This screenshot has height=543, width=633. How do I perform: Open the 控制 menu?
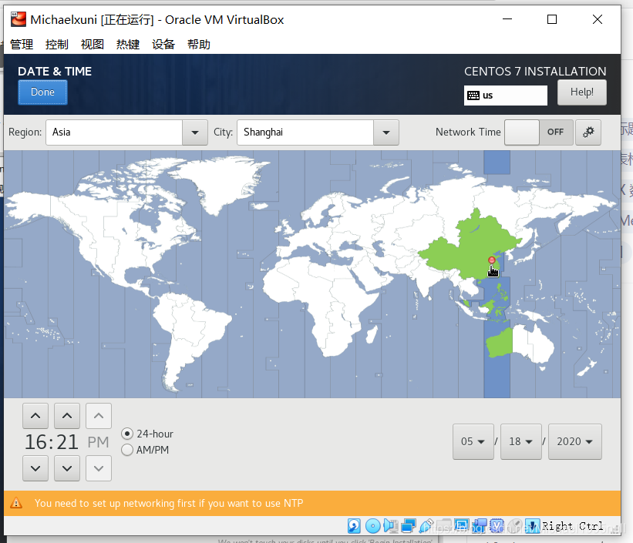pyautogui.click(x=57, y=45)
